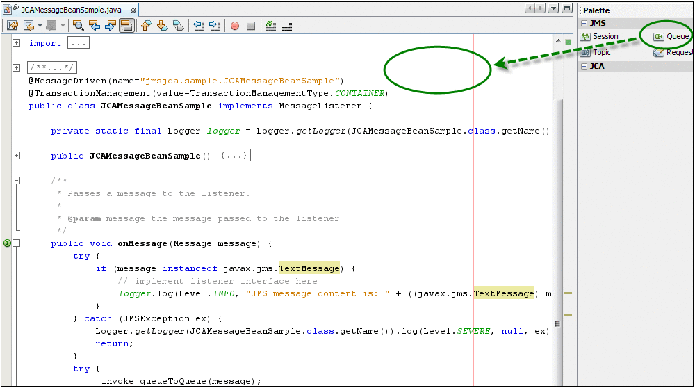The height and width of the screenshot is (388, 695).
Task: Click the Palette panel title
Action: click(x=596, y=10)
